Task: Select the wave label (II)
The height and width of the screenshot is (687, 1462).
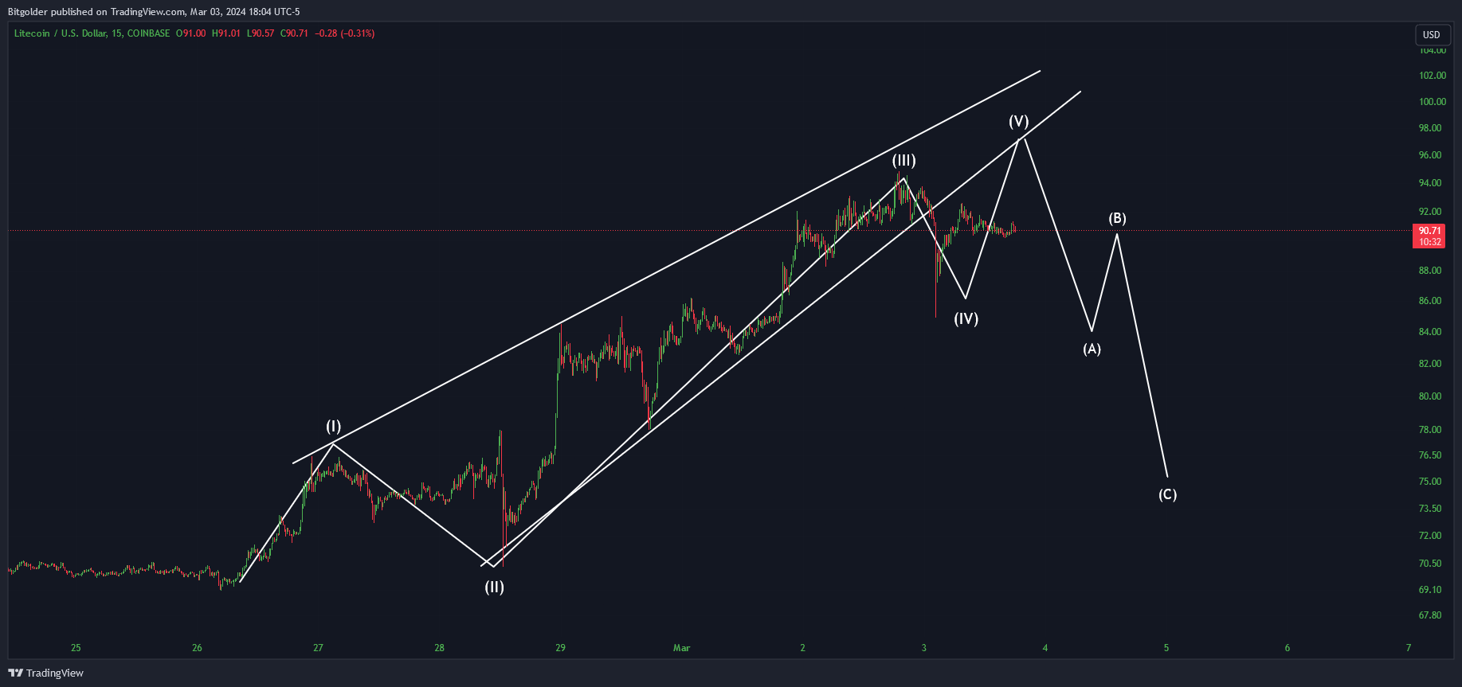Action: tap(494, 587)
